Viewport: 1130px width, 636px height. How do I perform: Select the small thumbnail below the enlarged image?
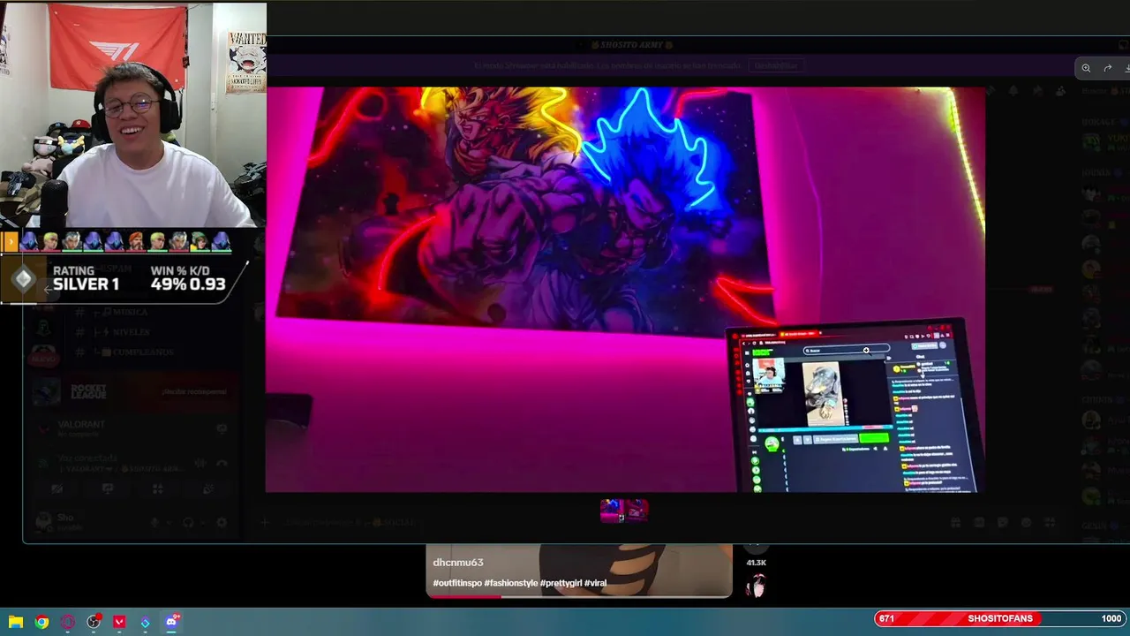click(624, 510)
